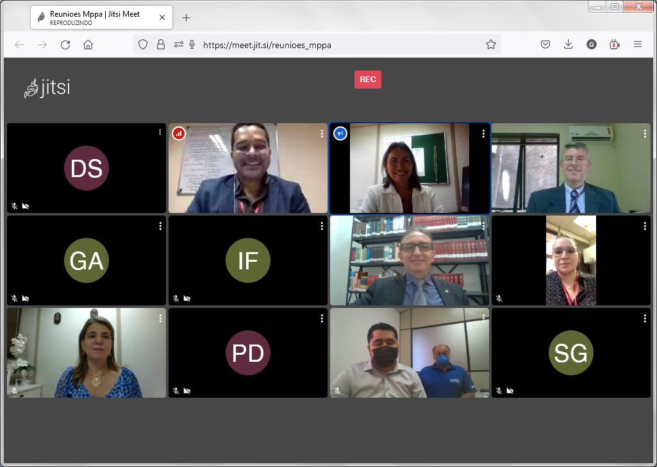657x467 pixels.
Task: Click muted mic icon on blue-blouse woman's tile
Action: (14, 391)
